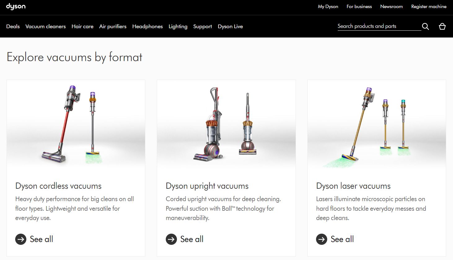Open the Deals page
Image resolution: width=453 pixels, height=260 pixels.
tap(13, 26)
